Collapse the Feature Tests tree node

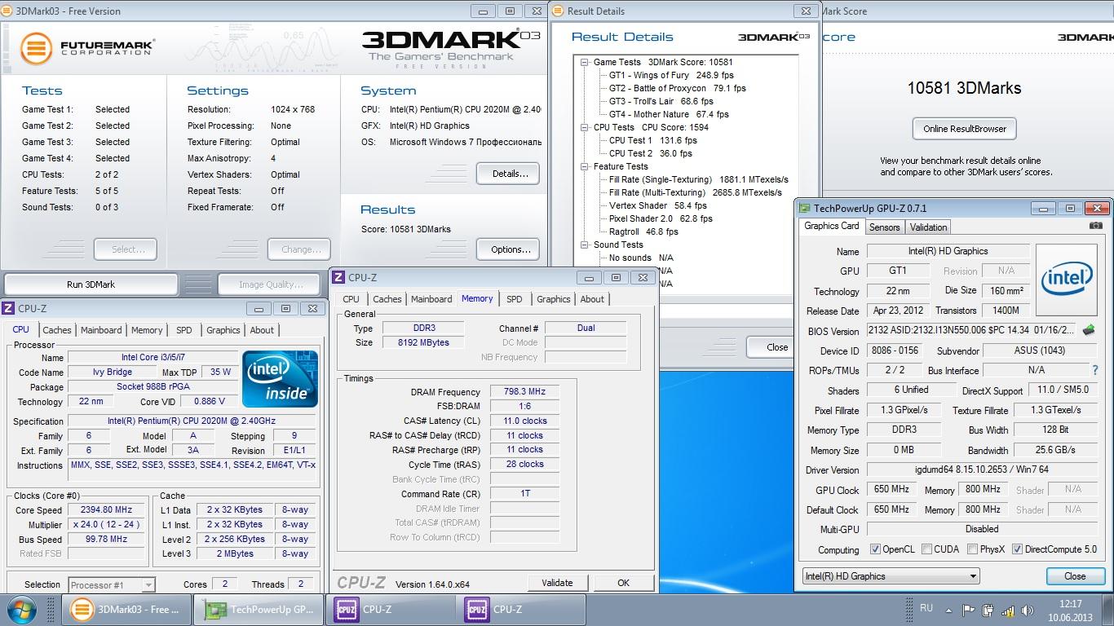point(585,166)
